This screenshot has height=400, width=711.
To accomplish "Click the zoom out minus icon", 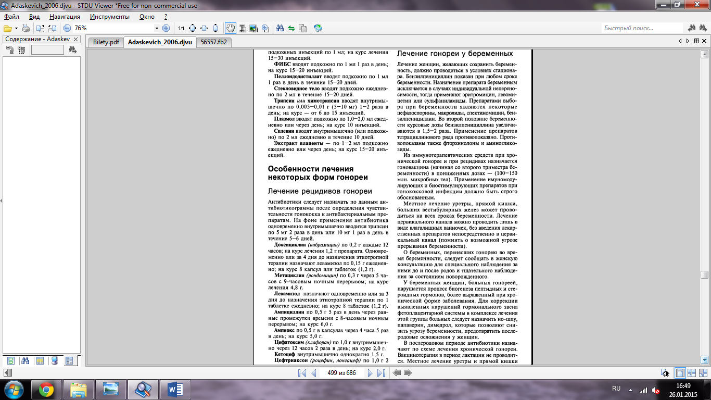I will (68, 28).
